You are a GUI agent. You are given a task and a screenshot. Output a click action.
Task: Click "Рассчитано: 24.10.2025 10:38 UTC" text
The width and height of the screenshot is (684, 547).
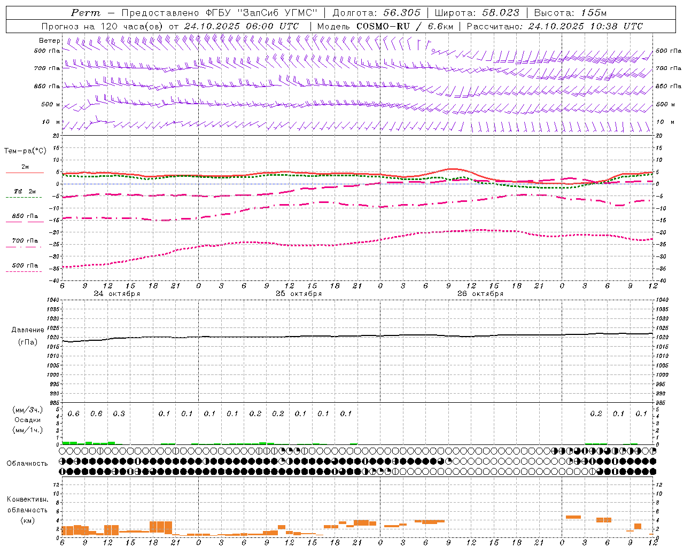click(555, 26)
